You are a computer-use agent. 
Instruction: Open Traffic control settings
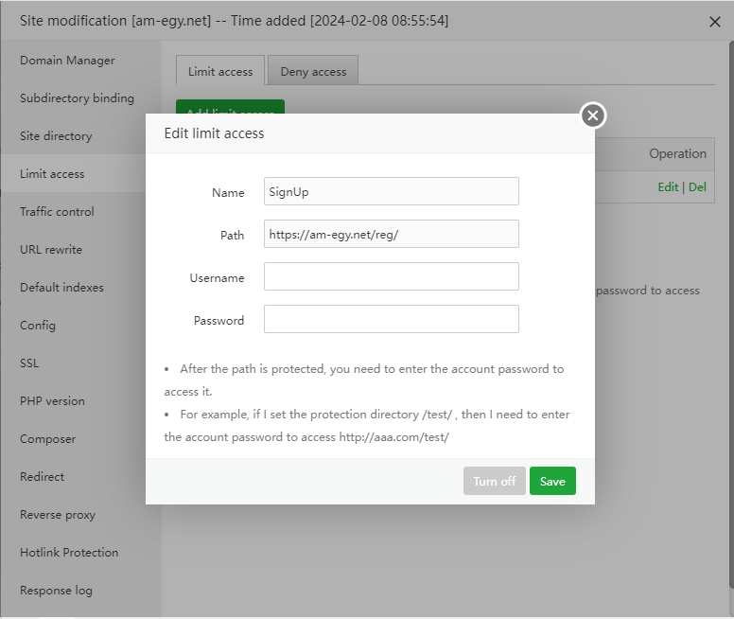pos(57,212)
